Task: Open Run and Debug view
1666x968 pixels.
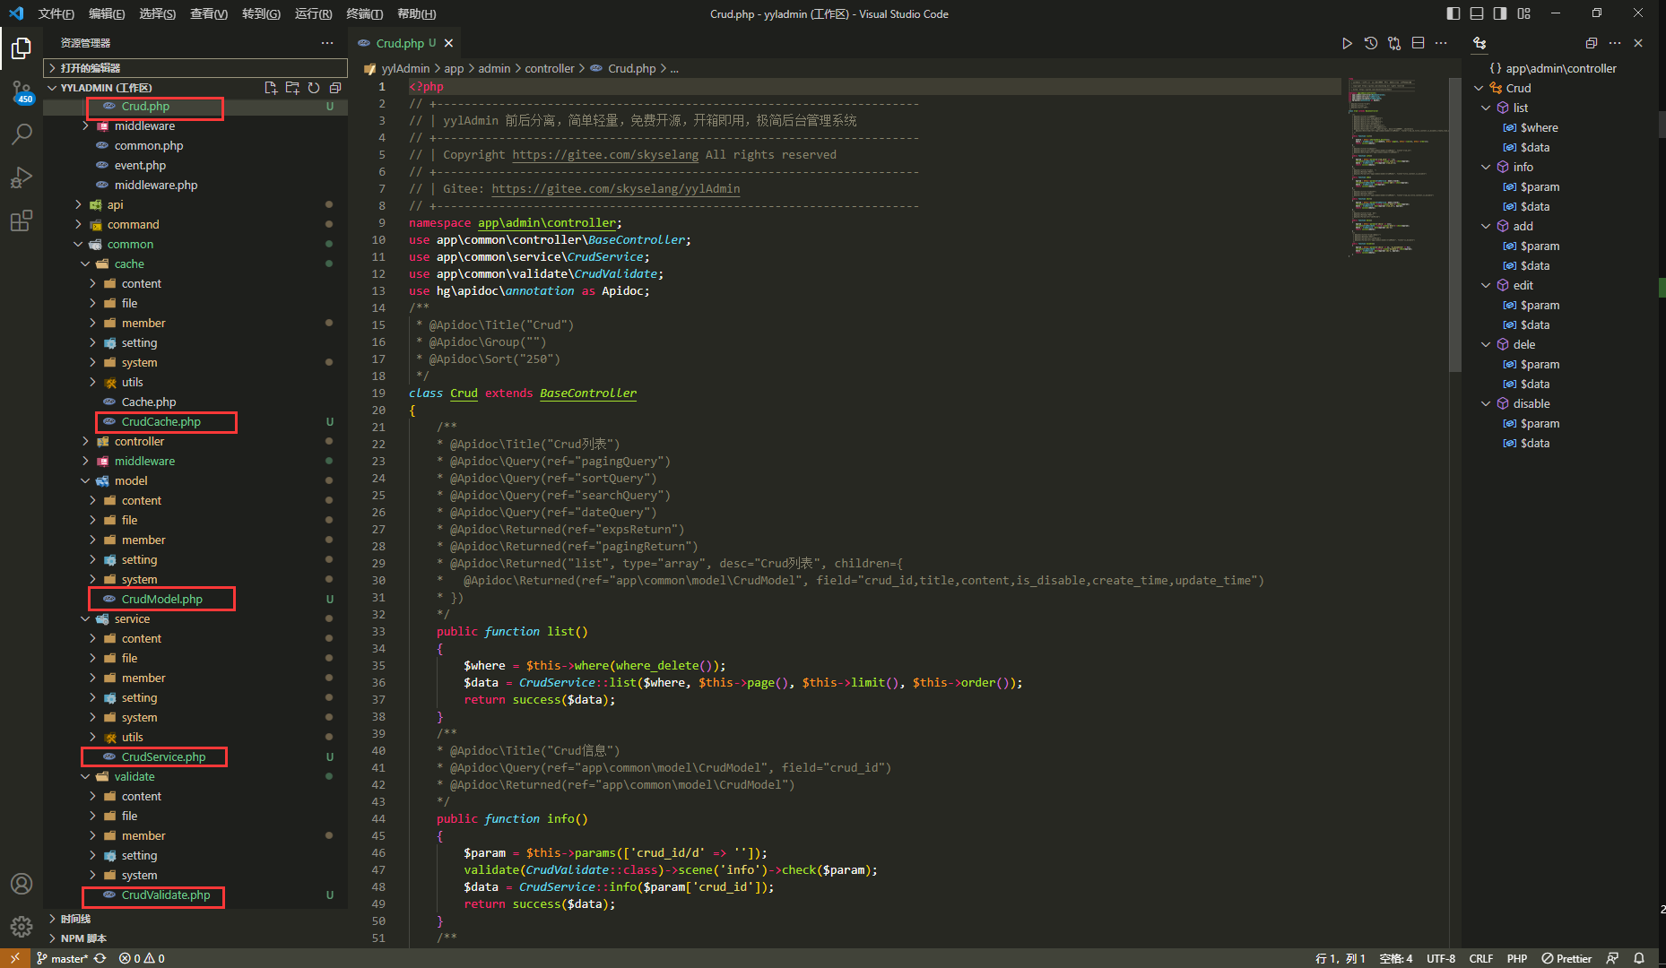Action: (x=22, y=177)
